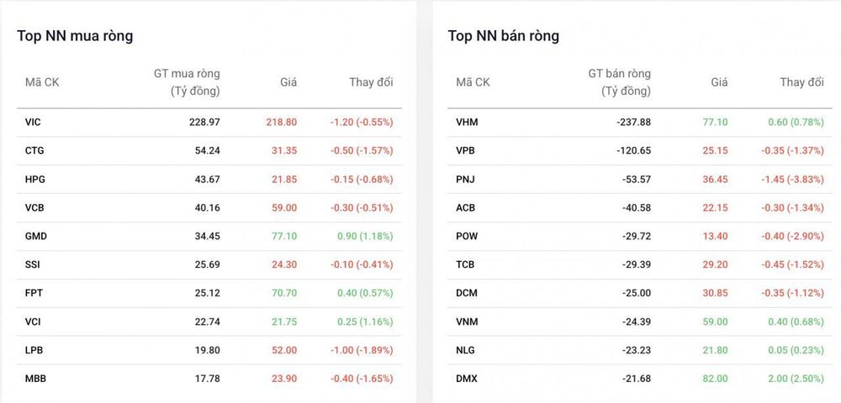
Task: Select the 0.05 (0.23%) change for NLG
Action: [x=796, y=350]
